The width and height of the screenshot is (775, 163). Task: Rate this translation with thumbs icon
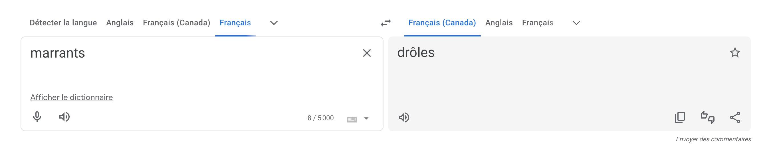(707, 117)
